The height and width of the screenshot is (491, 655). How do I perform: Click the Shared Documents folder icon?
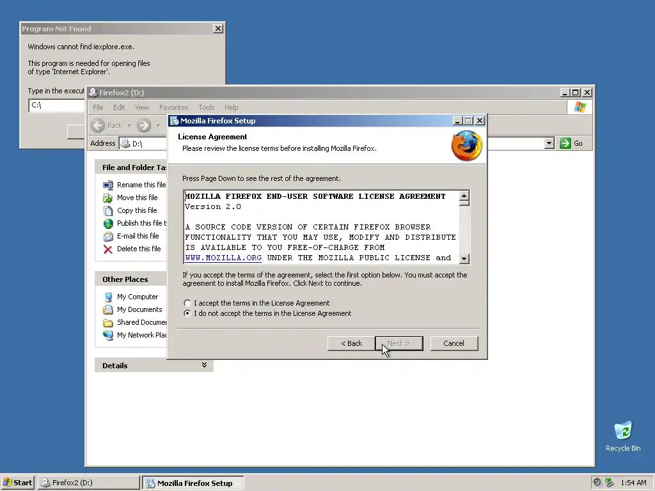tap(108, 323)
